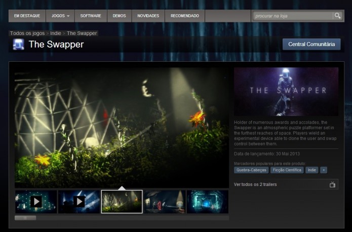Select the teal chamber screenshot thumbnail
Image resolution: width=352 pixels, height=232 pixels.
[208, 202]
